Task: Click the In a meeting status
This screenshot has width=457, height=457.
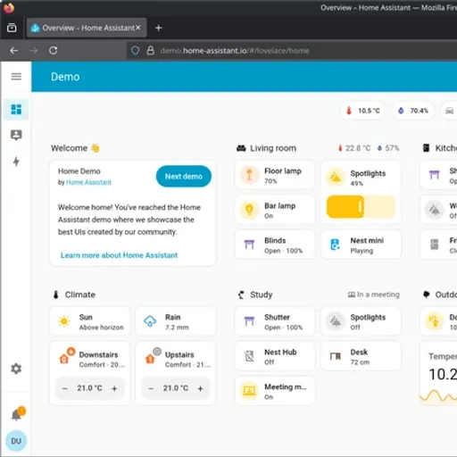Action: pos(374,295)
